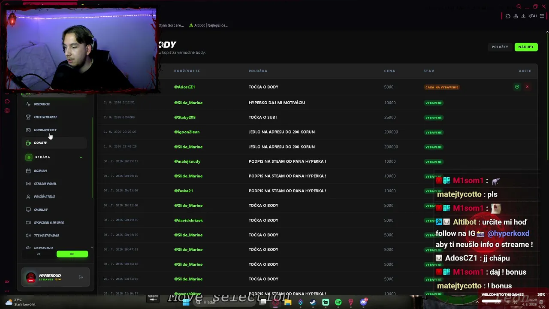This screenshot has width=549, height=309.
Task: Open Používatelia in the sidebar
Action: [45, 197]
